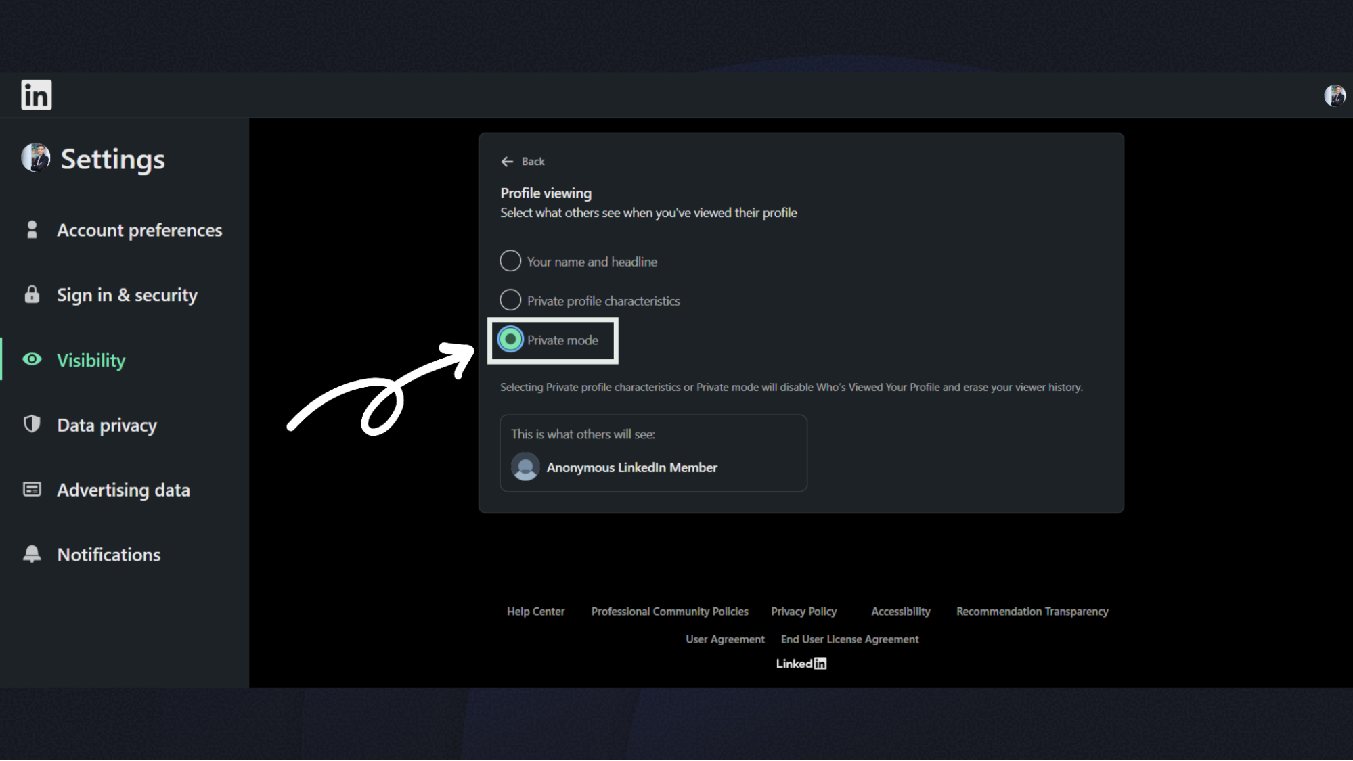The image size is (1353, 761).
Task: Click the Data privacy shield icon
Action: click(x=31, y=424)
